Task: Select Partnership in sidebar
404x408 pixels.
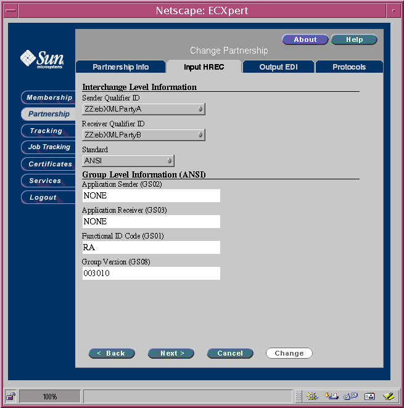Action: pos(49,114)
